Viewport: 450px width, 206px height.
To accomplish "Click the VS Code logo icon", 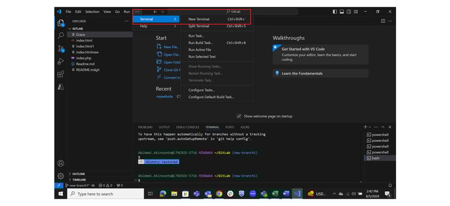I will pyautogui.click(x=59, y=12).
